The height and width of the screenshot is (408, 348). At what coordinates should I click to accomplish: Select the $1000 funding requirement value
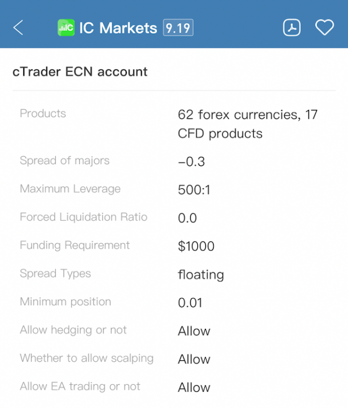(196, 246)
